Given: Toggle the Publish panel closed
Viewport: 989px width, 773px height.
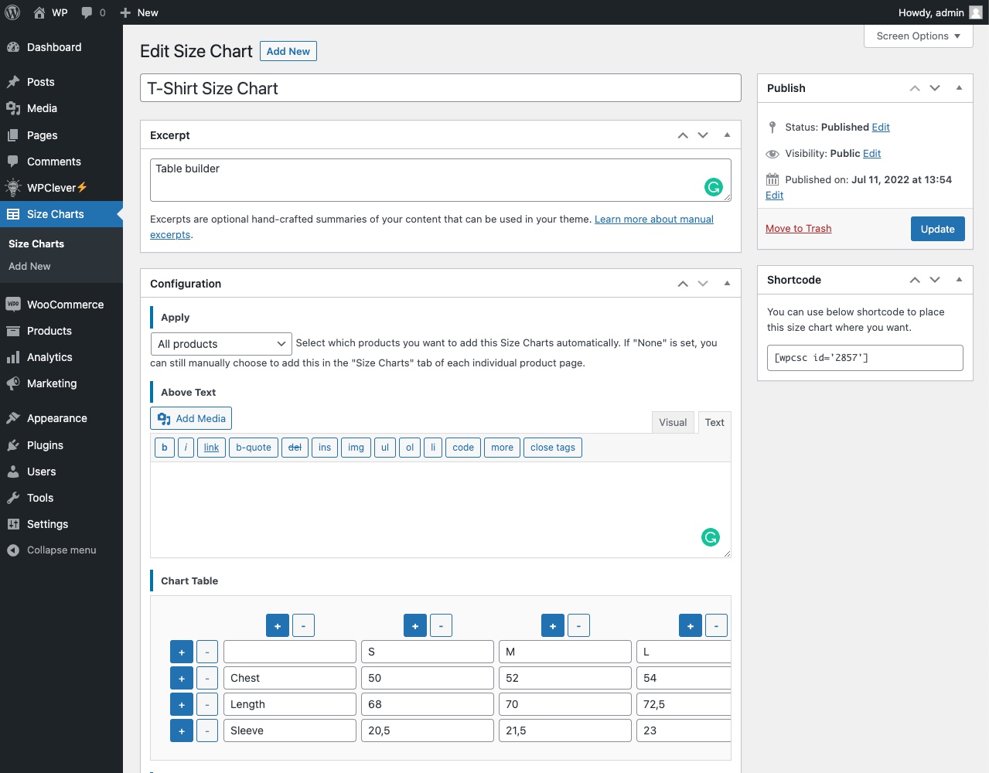Looking at the screenshot, I should 959,88.
